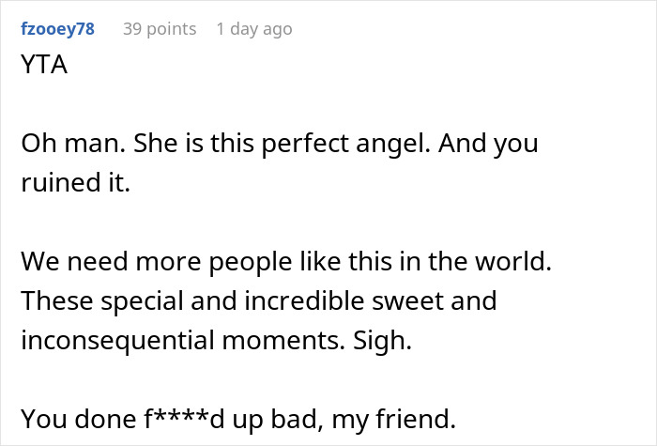This screenshot has width=657, height=446.
Task: Click the word sweet in the comment
Action: coord(407,301)
